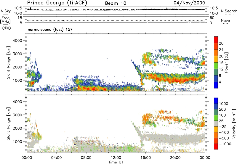Click the solid N.Sky line sample in legend
Screen dimensions: 237x164
[6, 14]
